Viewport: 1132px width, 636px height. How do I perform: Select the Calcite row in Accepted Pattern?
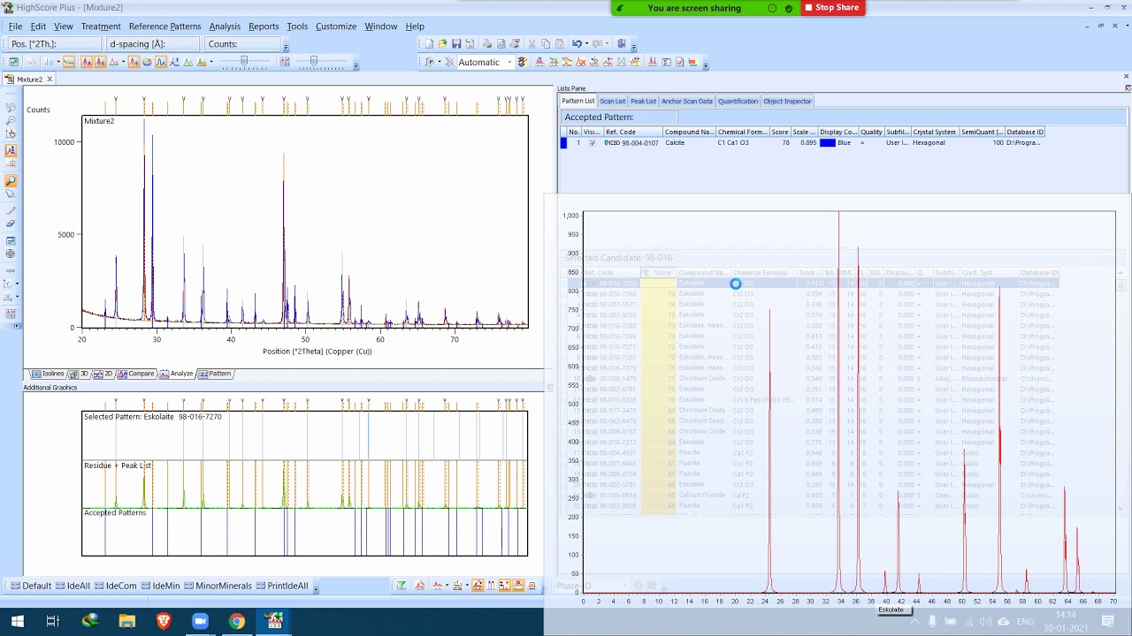pos(803,143)
